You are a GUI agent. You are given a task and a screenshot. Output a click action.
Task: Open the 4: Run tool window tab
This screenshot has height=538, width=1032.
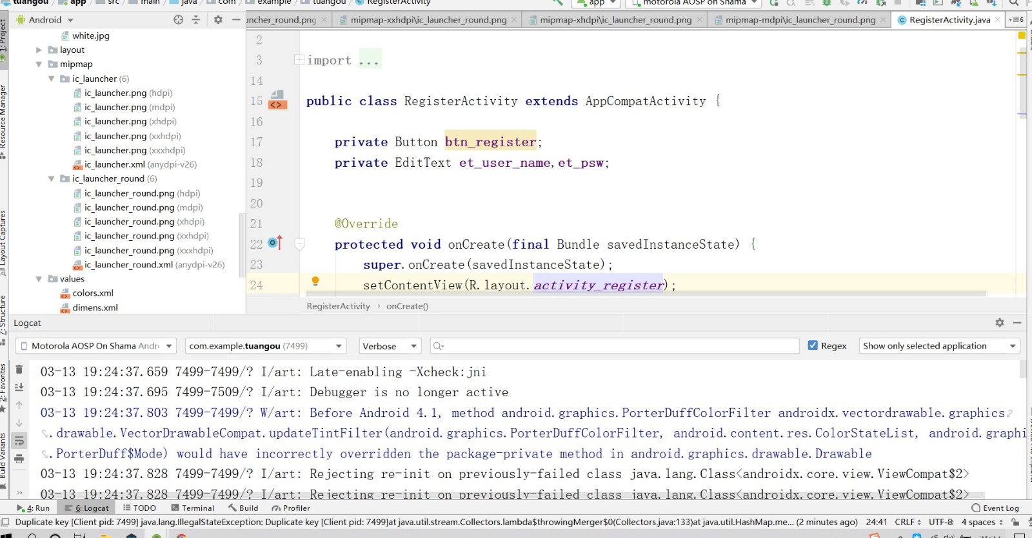click(x=33, y=508)
